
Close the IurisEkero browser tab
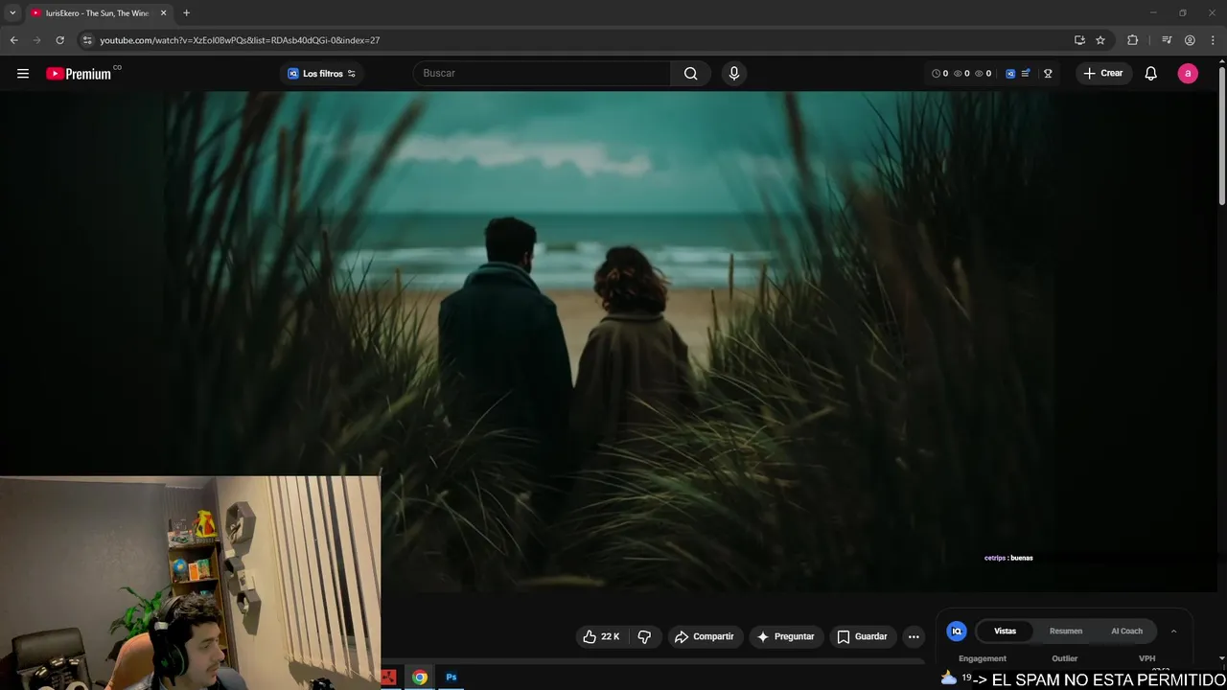coord(163,13)
